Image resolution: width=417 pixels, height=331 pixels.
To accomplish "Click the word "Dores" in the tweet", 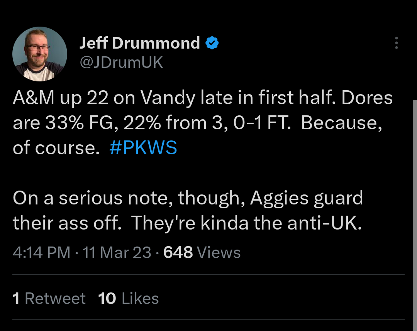I will 366,98.
